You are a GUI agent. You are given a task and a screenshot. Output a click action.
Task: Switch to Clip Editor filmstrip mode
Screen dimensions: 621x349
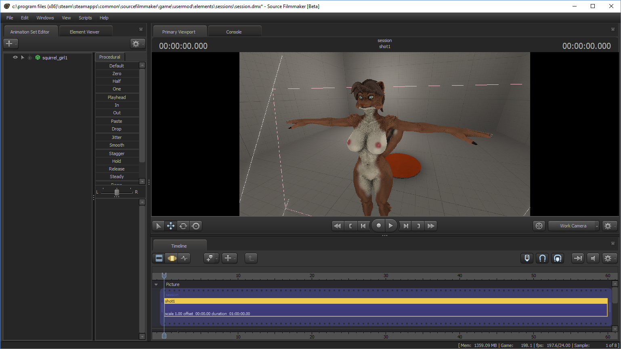click(x=159, y=258)
